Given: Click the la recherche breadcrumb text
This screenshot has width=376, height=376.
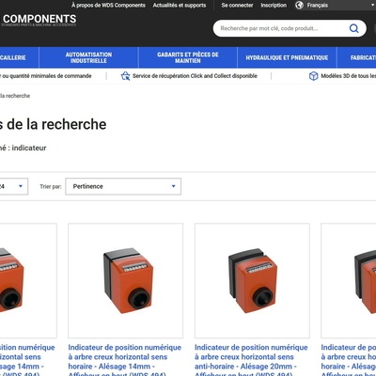Looking at the screenshot, I should coord(15,96).
